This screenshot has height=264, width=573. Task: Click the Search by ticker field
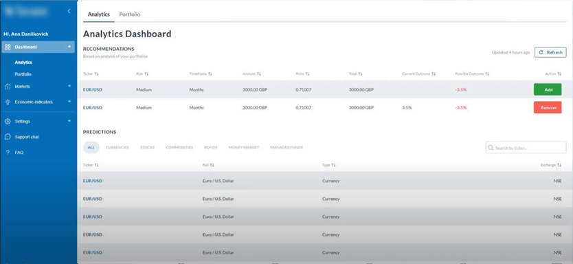[x=526, y=148]
